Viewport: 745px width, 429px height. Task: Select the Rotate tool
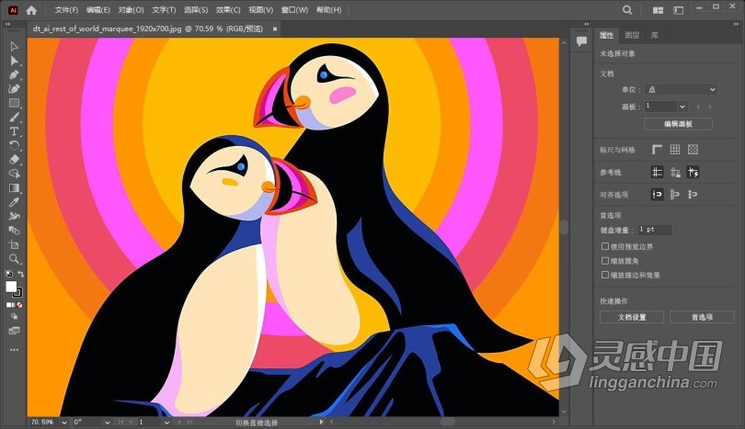(14, 146)
